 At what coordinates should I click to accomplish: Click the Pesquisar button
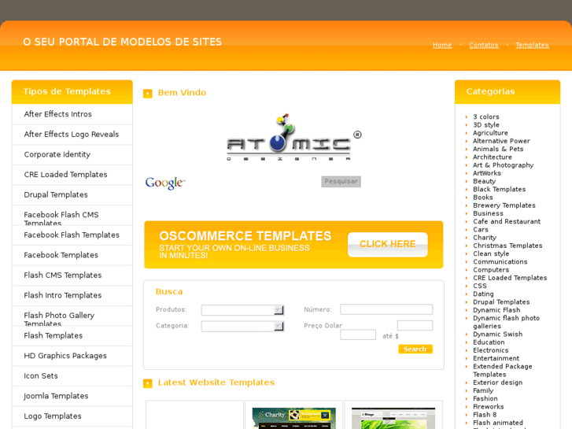click(x=341, y=182)
